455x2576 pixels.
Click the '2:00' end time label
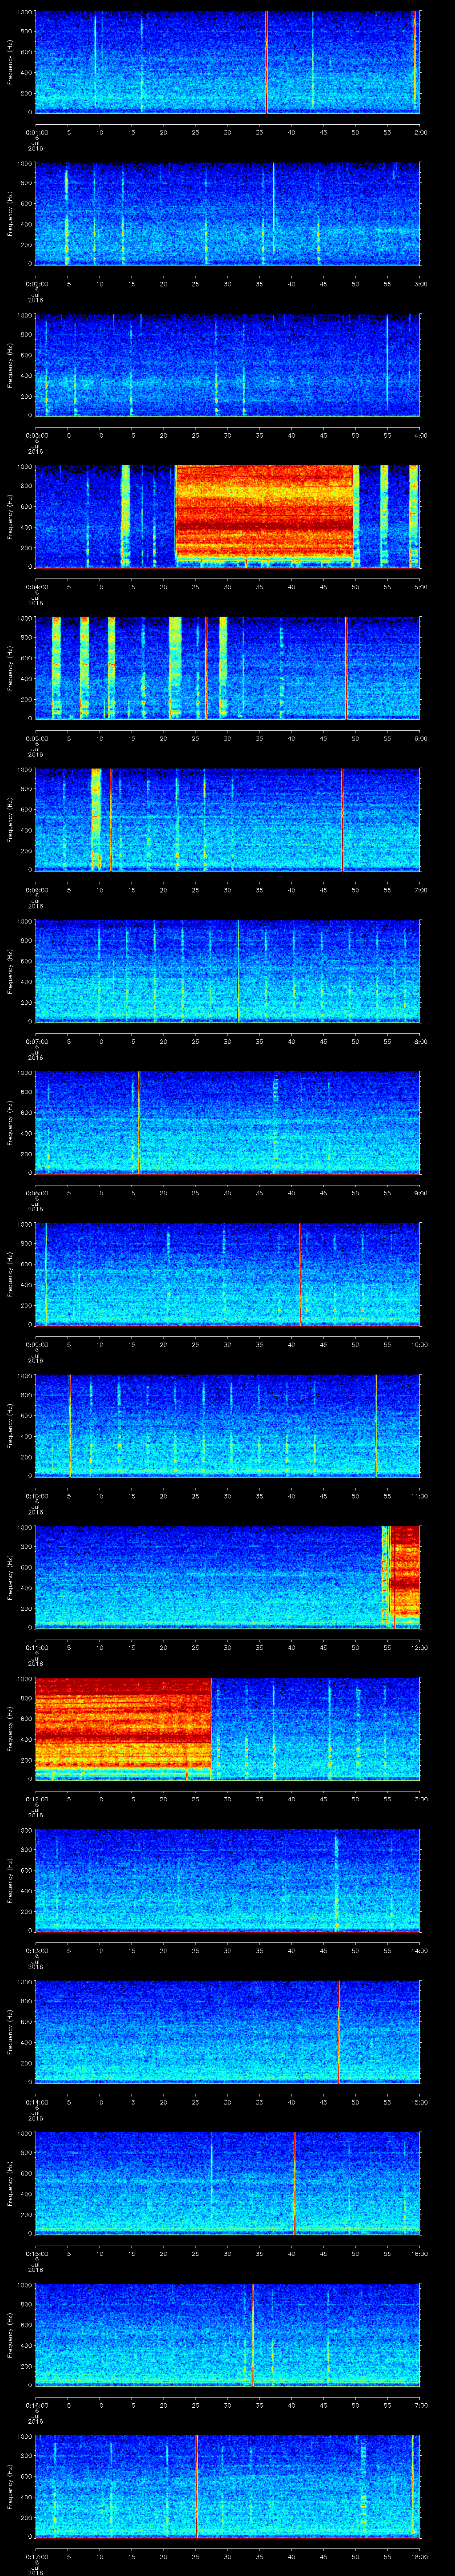coord(420,132)
